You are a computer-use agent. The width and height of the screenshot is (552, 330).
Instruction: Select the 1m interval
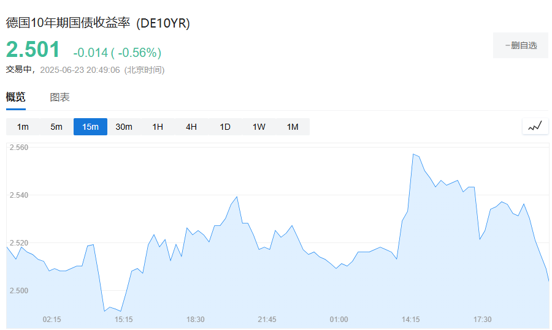(x=23, y=127)
